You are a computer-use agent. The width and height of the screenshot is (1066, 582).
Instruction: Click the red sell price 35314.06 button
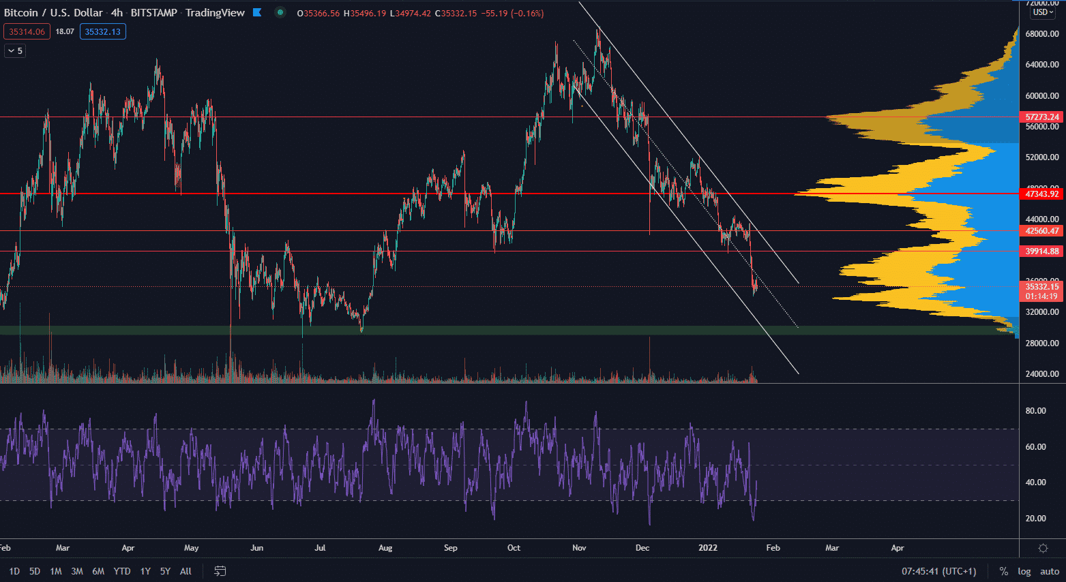click(x=27, y=31)
